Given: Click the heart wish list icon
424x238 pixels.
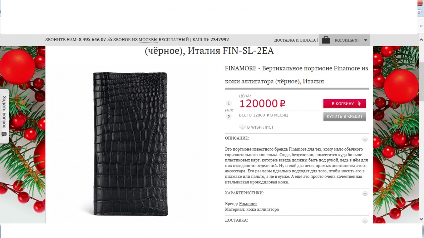Looking at the screenshot, I should pos(242,127).
